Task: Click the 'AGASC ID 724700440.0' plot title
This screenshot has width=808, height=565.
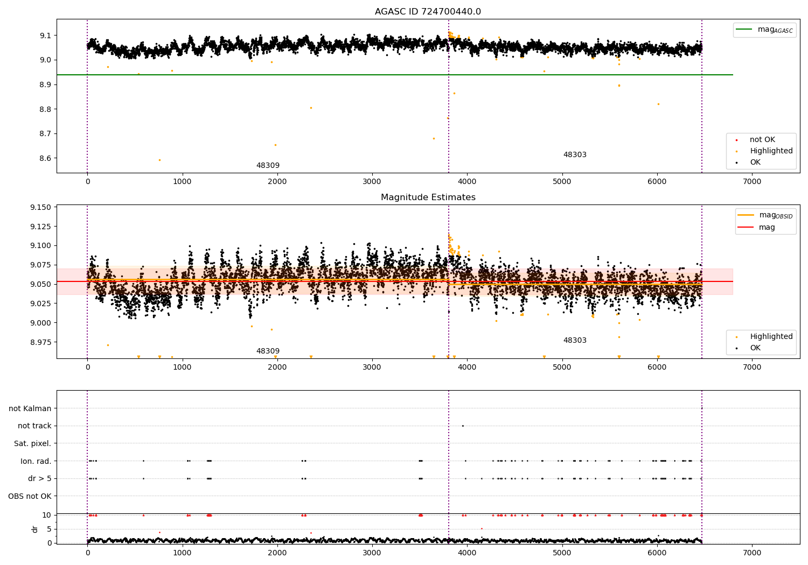Action: (428, 12)
